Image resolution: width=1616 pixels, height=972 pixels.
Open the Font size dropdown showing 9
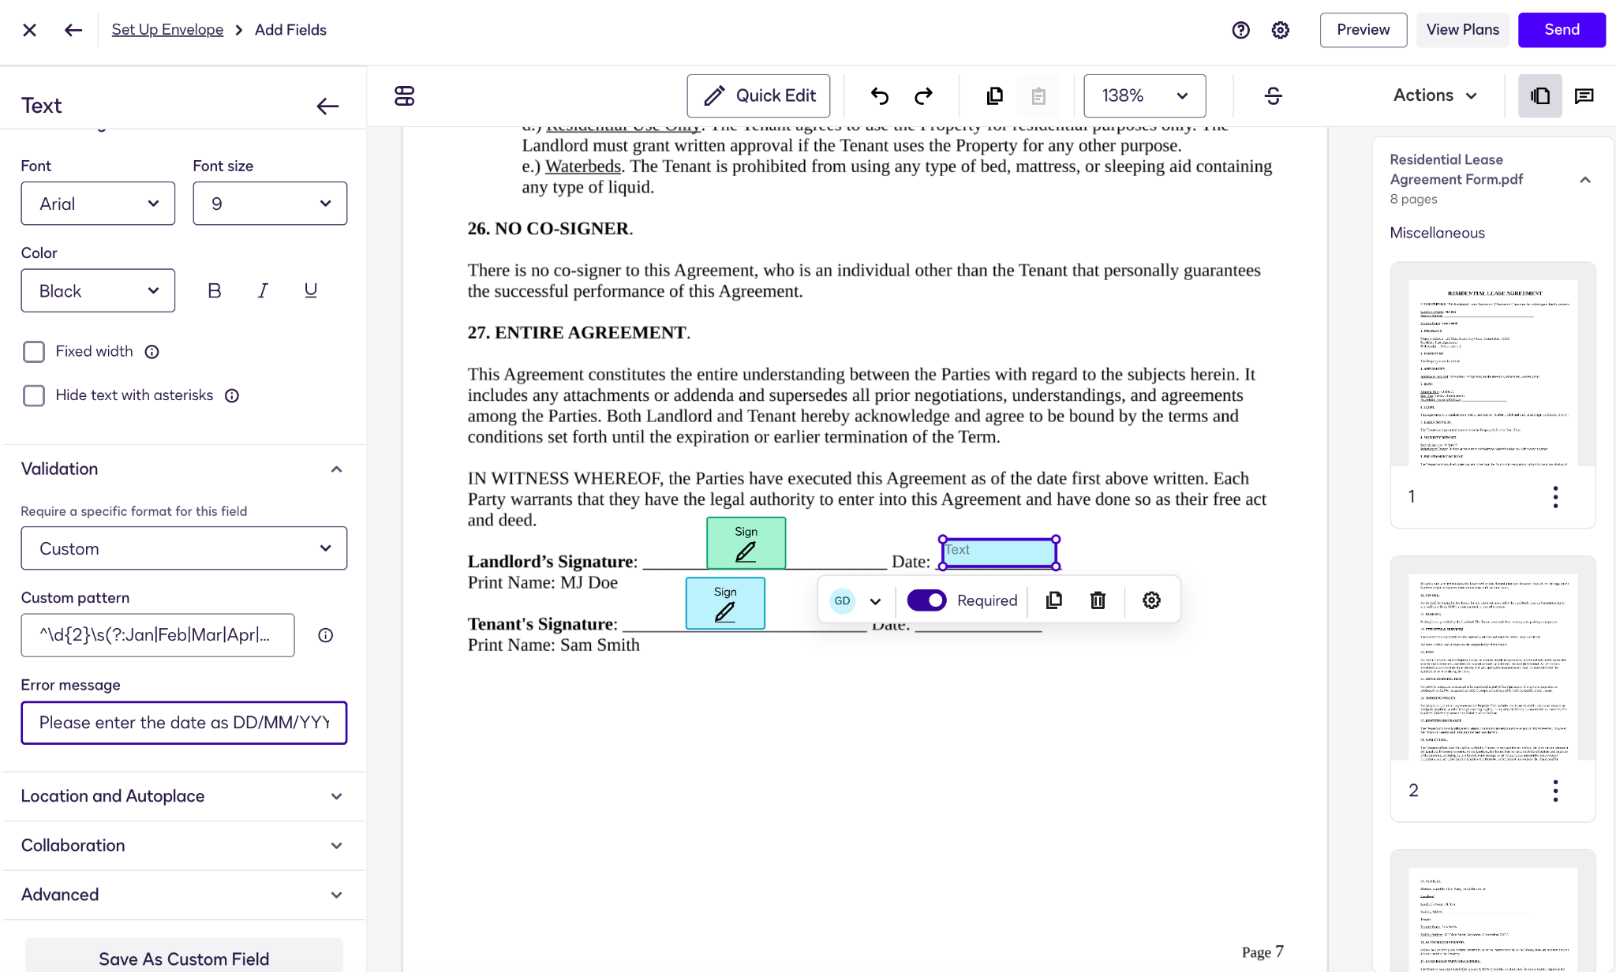point(270,204)
